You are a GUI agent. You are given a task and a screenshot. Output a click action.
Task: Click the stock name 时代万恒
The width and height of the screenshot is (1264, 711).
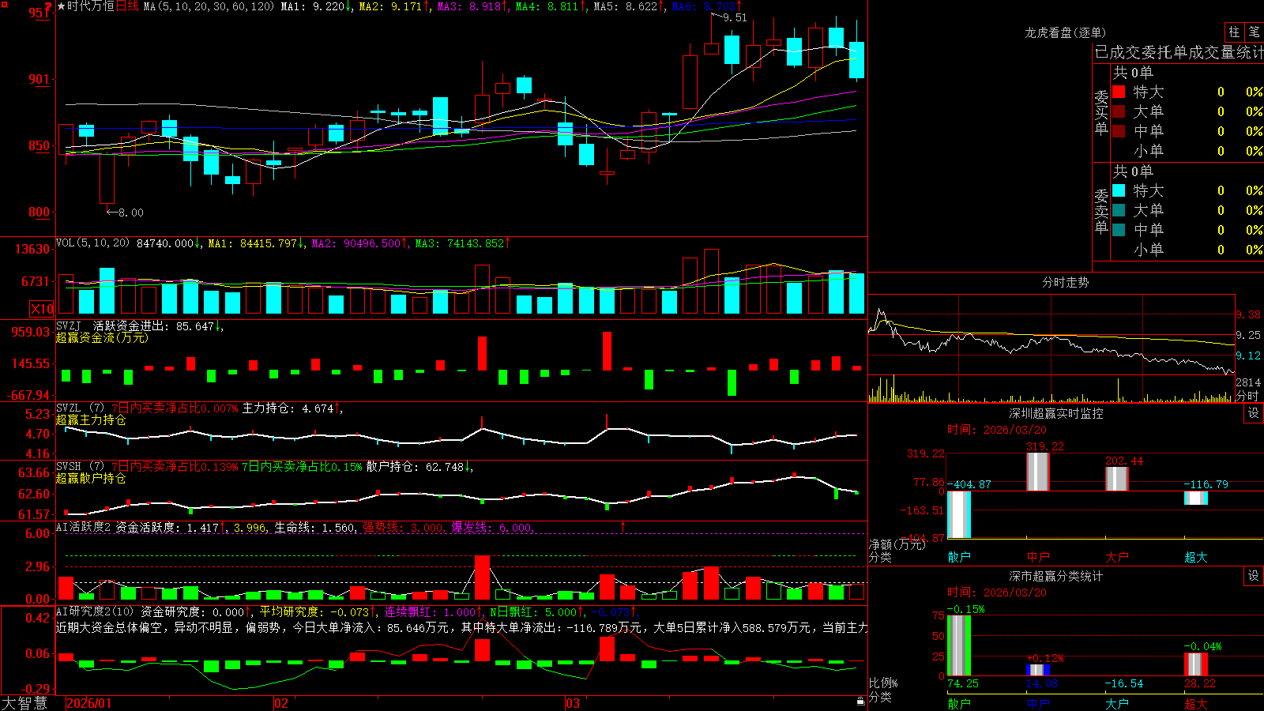[91, 6]
